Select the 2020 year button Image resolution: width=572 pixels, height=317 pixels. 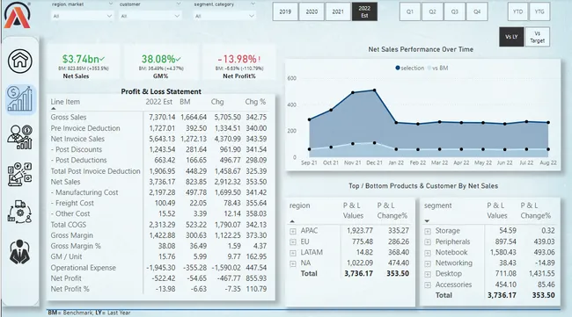pos(312,11)
